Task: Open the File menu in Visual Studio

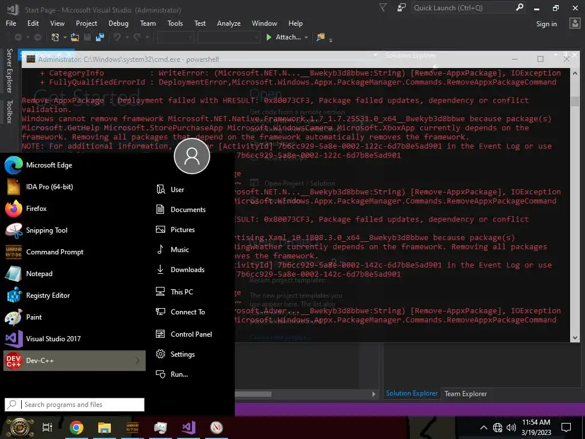Action: [x=11, y=23]
